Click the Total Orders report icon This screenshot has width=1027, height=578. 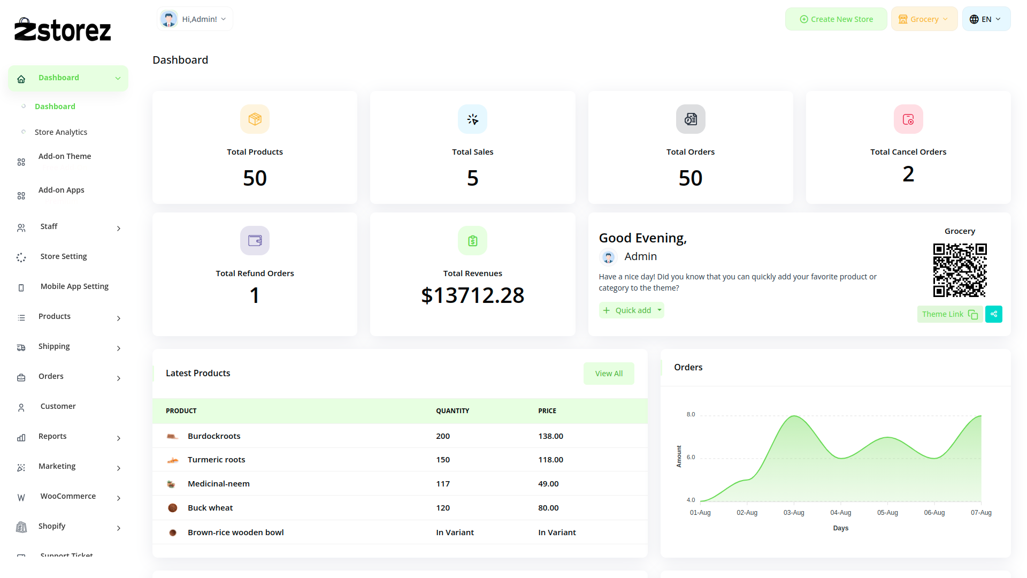click(690, 119)
